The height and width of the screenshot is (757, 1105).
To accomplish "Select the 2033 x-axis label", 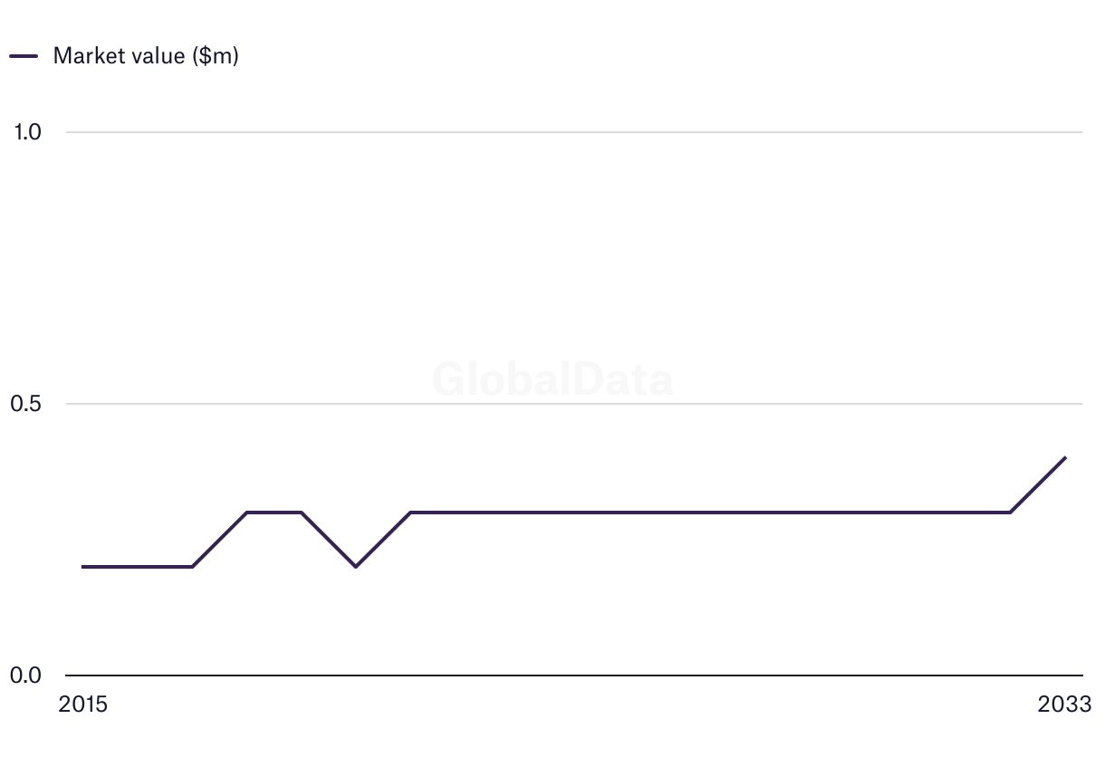I will tap(1065, 704).
